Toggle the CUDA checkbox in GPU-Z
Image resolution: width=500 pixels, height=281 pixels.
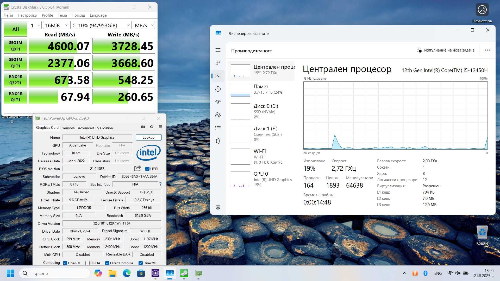click(87, 263)
